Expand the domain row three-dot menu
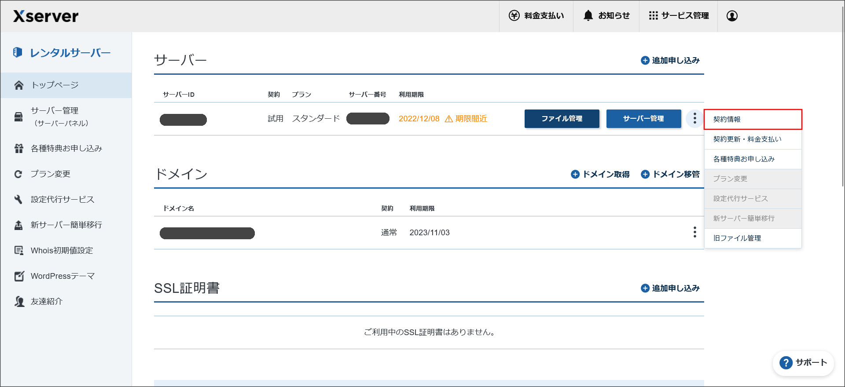Viewport: 845px width, 387px height. pos(694,232)
